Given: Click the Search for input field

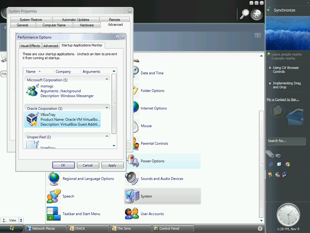Looking at the screenshot, I should [286, 141].
